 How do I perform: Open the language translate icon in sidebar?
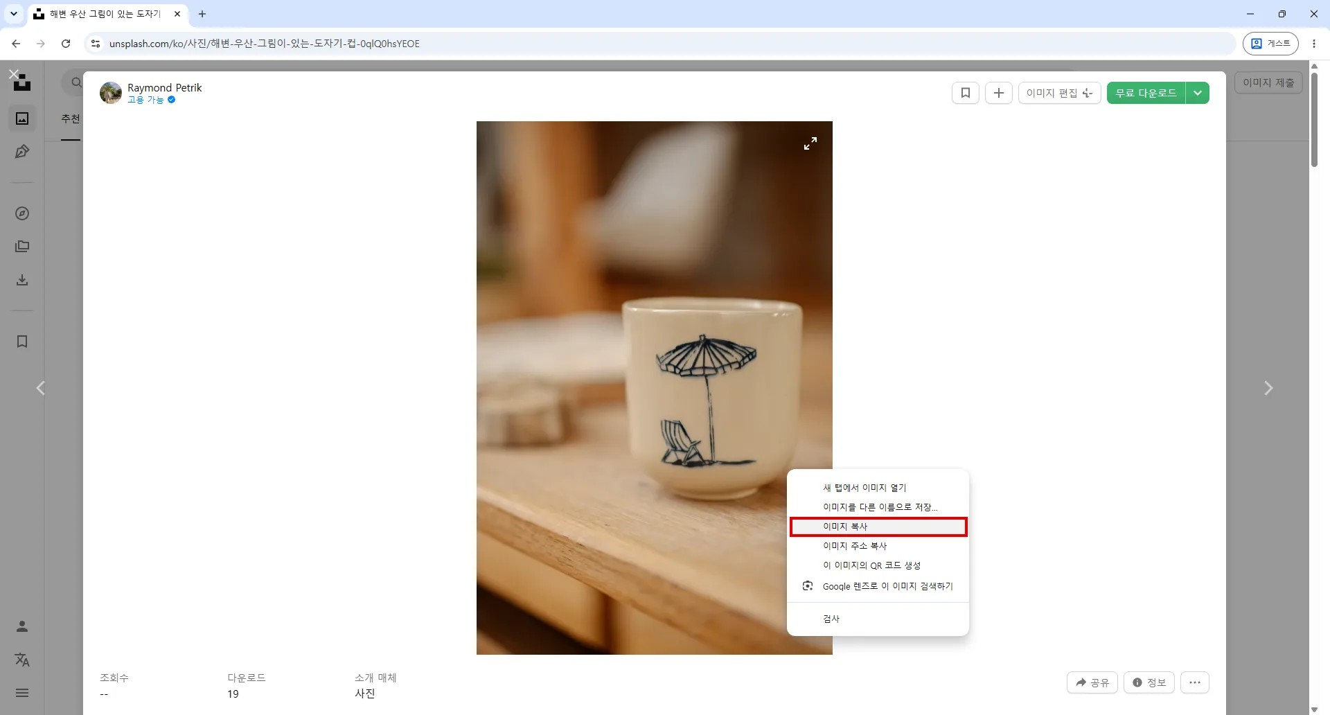coord(22,660)
